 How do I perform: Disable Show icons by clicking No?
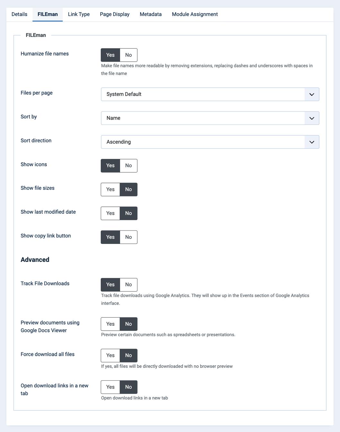pyautogui.click(x=128, y=166)
